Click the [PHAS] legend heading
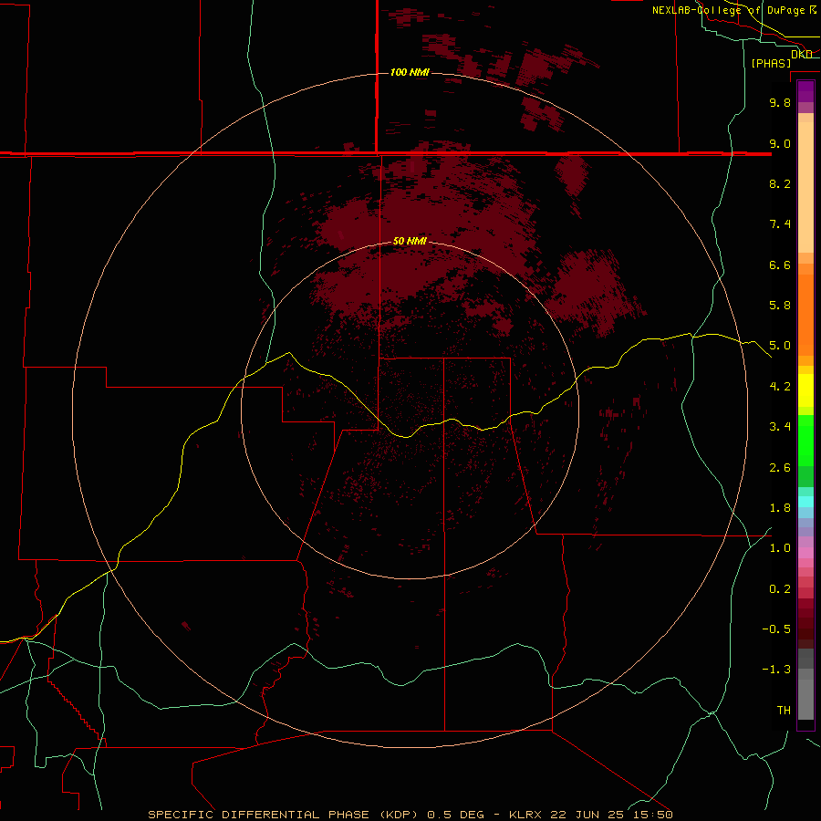This screenshot has width=821, height=821. click(771, 63)
